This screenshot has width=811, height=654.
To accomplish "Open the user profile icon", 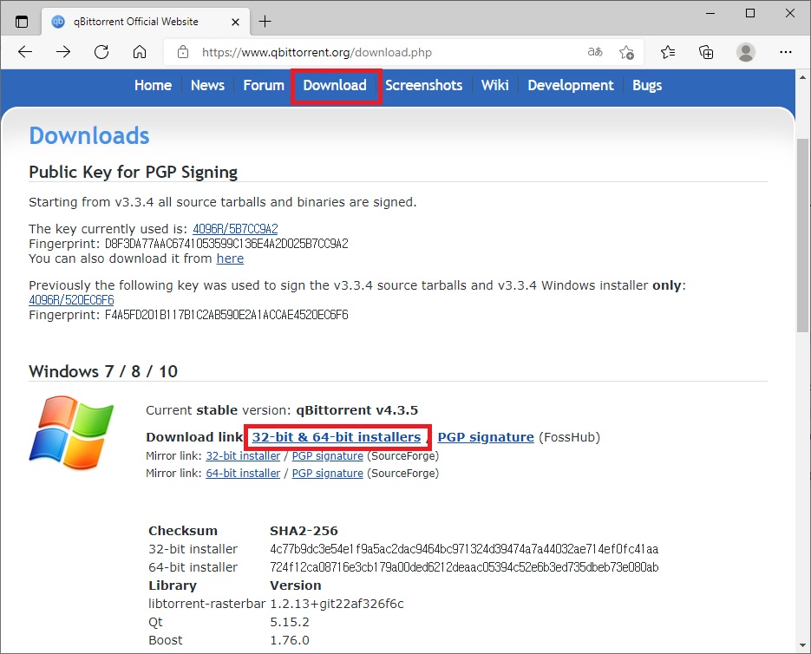I will click(745, 52).
